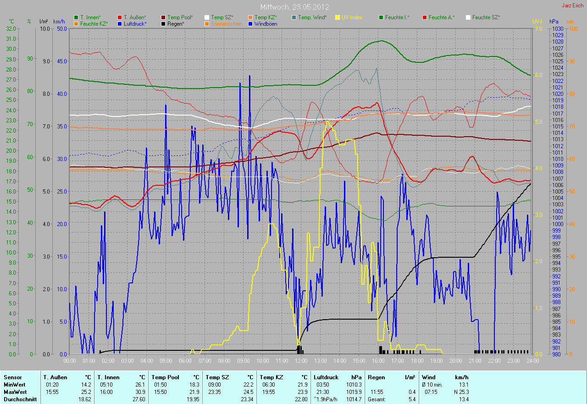Click the T. Außen legend color swatch
Image resolution: width=587 pixels, height=404 pixels.
click(120, 17)
